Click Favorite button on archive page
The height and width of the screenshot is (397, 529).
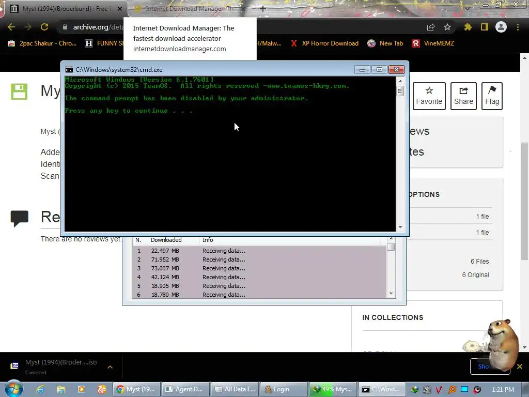coord(429,96)
